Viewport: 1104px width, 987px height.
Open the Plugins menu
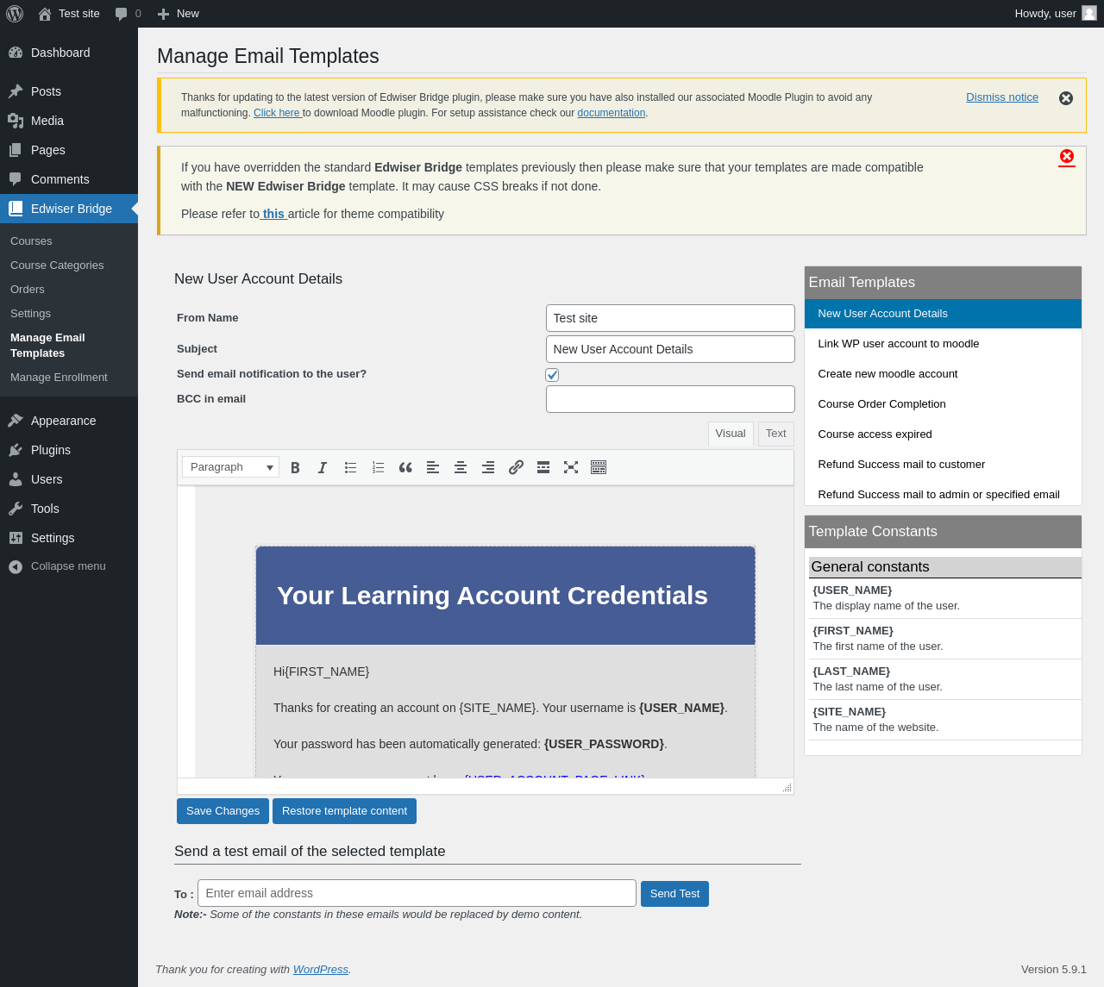(x=69, y=450)
